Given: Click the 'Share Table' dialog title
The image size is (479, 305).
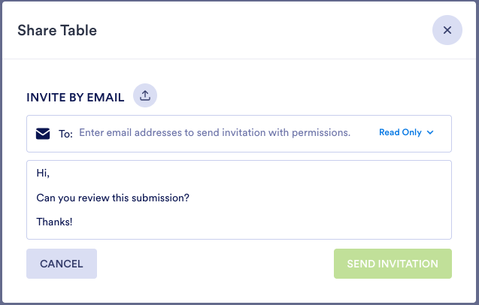Looking at the screenshot, I should point(57,31).
